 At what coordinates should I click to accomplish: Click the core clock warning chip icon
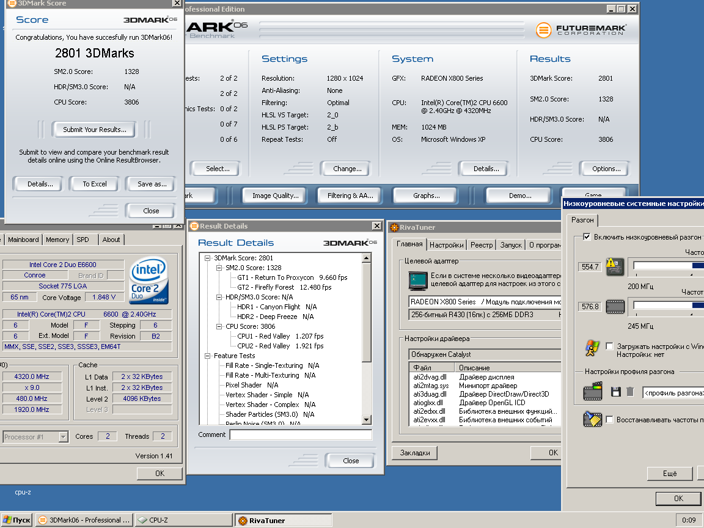(615, 266)
